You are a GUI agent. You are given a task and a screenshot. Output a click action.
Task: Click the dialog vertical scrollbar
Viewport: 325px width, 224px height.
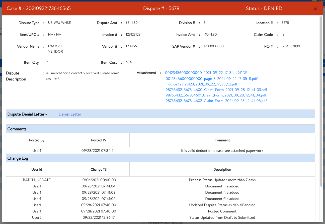point(321,101)
